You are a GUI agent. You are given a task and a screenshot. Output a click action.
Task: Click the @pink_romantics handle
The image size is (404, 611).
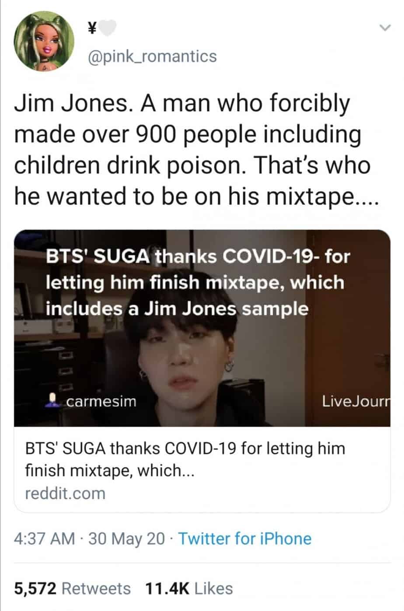(153, 56)
